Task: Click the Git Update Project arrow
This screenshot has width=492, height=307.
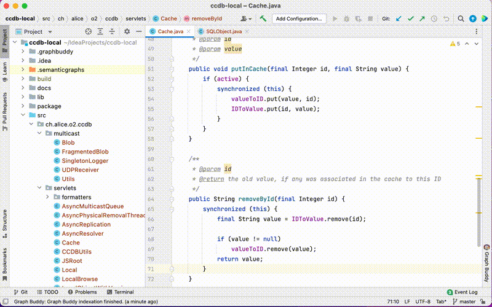Action: click(399, 19)
